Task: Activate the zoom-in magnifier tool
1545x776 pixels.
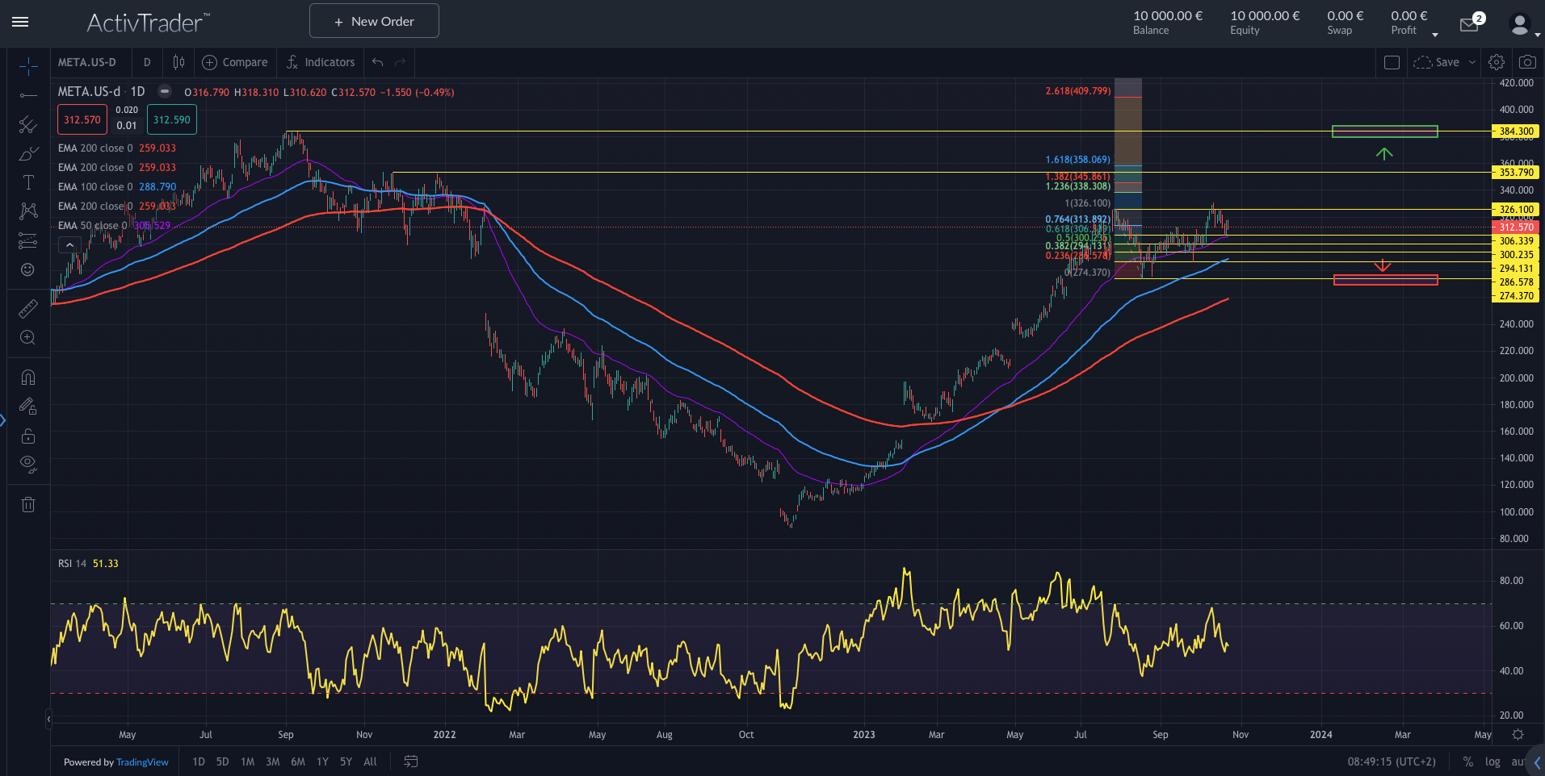Action: (x=28, y=338)
